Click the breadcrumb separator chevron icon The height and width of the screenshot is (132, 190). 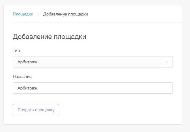[x=38, y=14]
